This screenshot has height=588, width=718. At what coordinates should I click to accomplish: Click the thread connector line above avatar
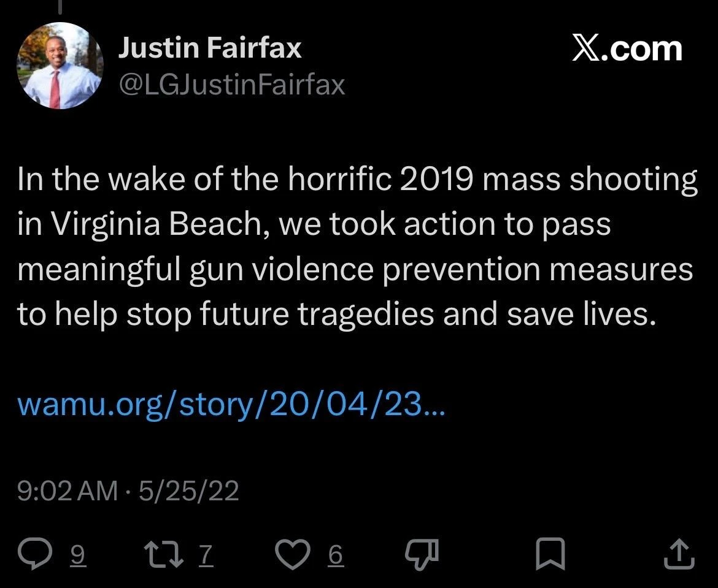click(x=60, y=5)
